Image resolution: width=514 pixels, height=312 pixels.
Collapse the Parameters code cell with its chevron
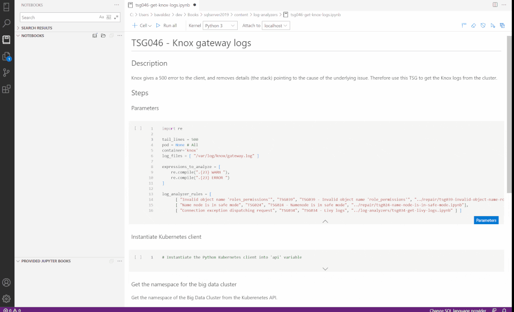(x=325, y=221)
